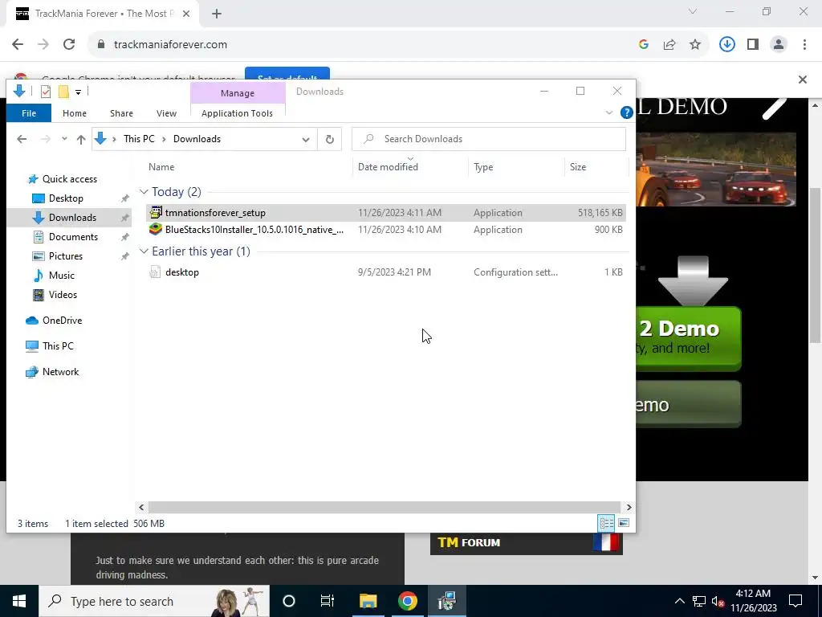
Task: Bookmark this page with the star icon
Action: pos(695,45)
